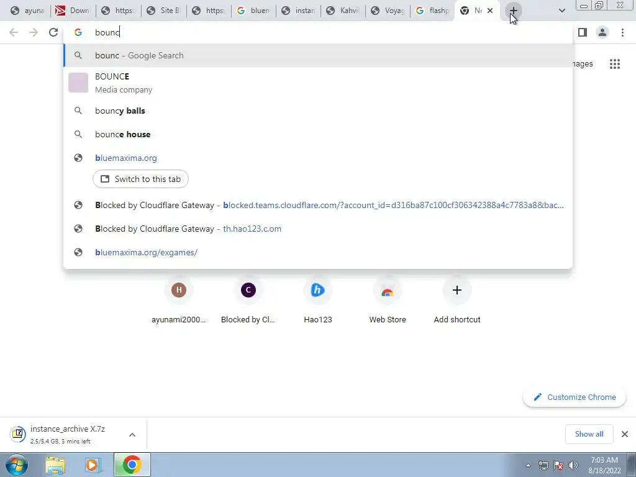Viewport: 636px width, 477px height.
Task: Click Show all downloads button
Action: (589, 434)
